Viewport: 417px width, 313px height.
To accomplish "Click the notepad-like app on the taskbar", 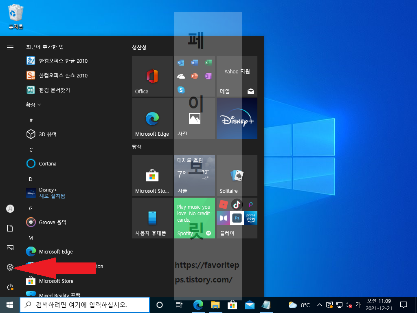I will tap(266, 305).
